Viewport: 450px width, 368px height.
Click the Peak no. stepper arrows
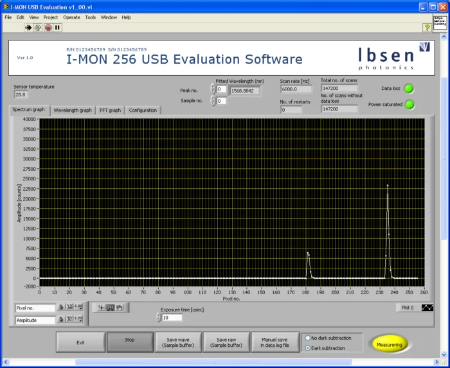(x=213, y=89)
